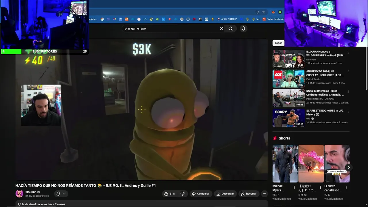The width and height of the screenshot is (368, 207).
Task: Open SCARIEST KNOCKOUTS In UFC thumbnail
Action: pyautogui.click(x=288, y=118)
